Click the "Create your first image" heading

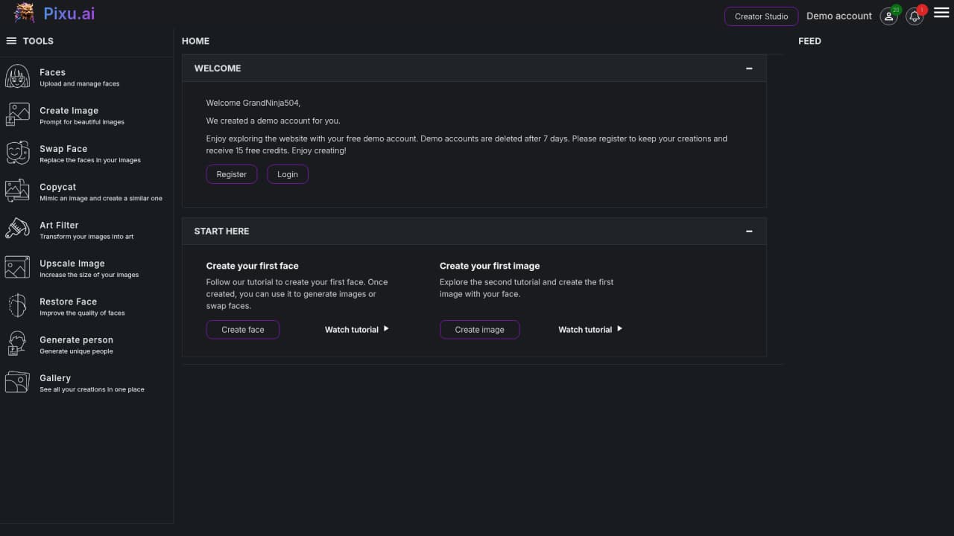(x=490, y=266)
